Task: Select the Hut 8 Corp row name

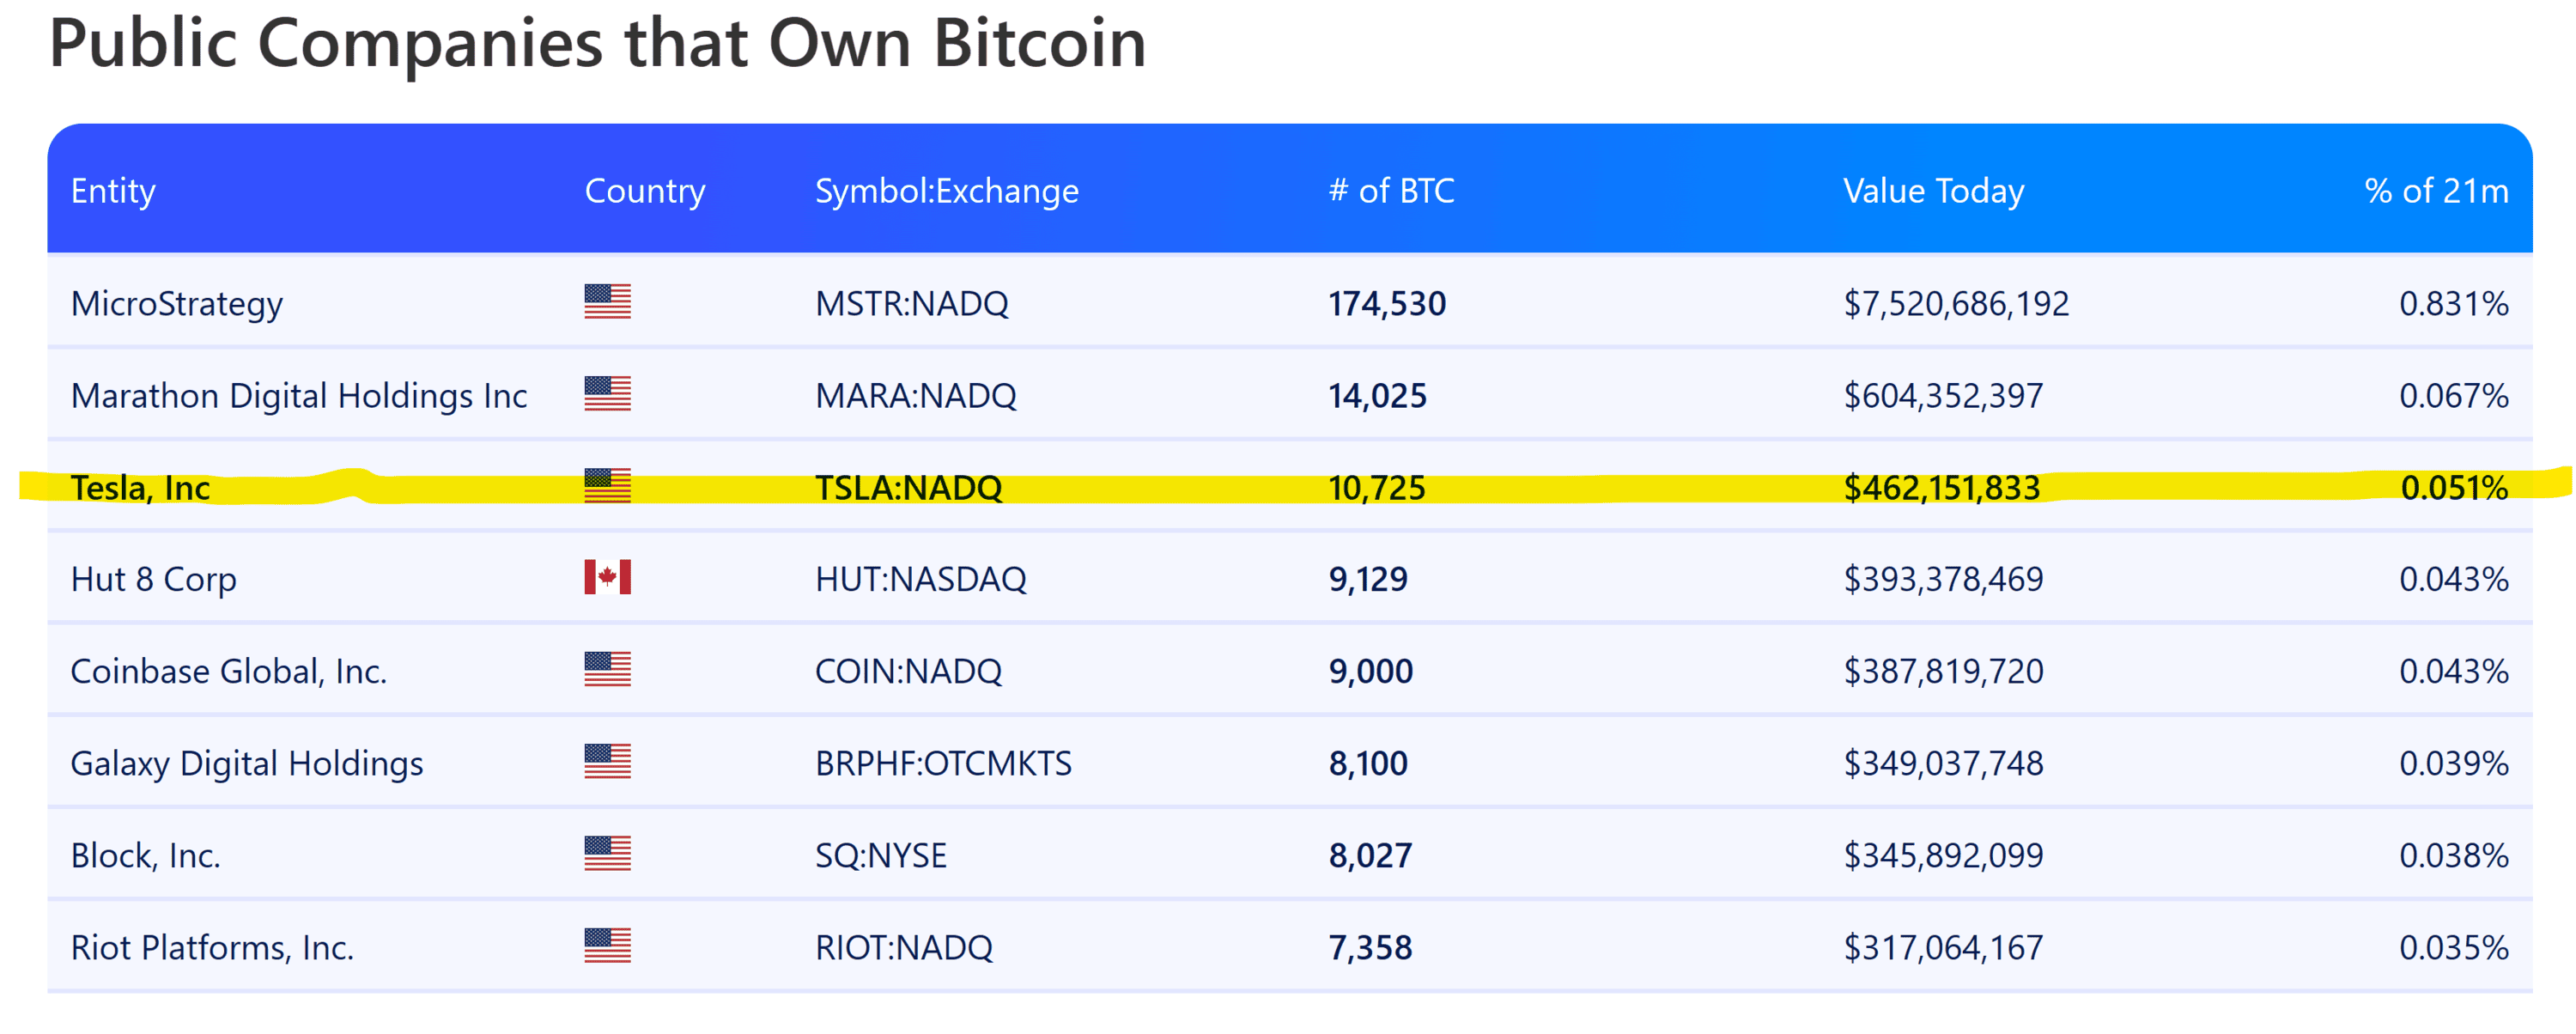Action: coord(153,579)
